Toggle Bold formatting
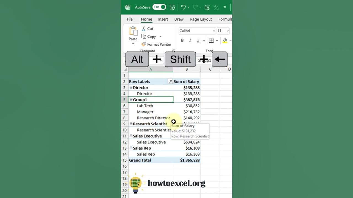 [182, 40]
